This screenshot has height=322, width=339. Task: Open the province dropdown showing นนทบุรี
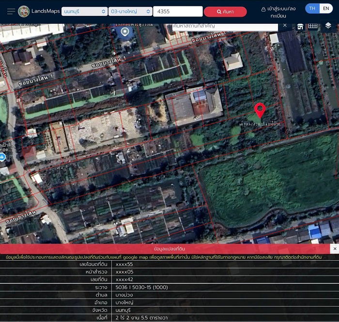click(84, 12)
